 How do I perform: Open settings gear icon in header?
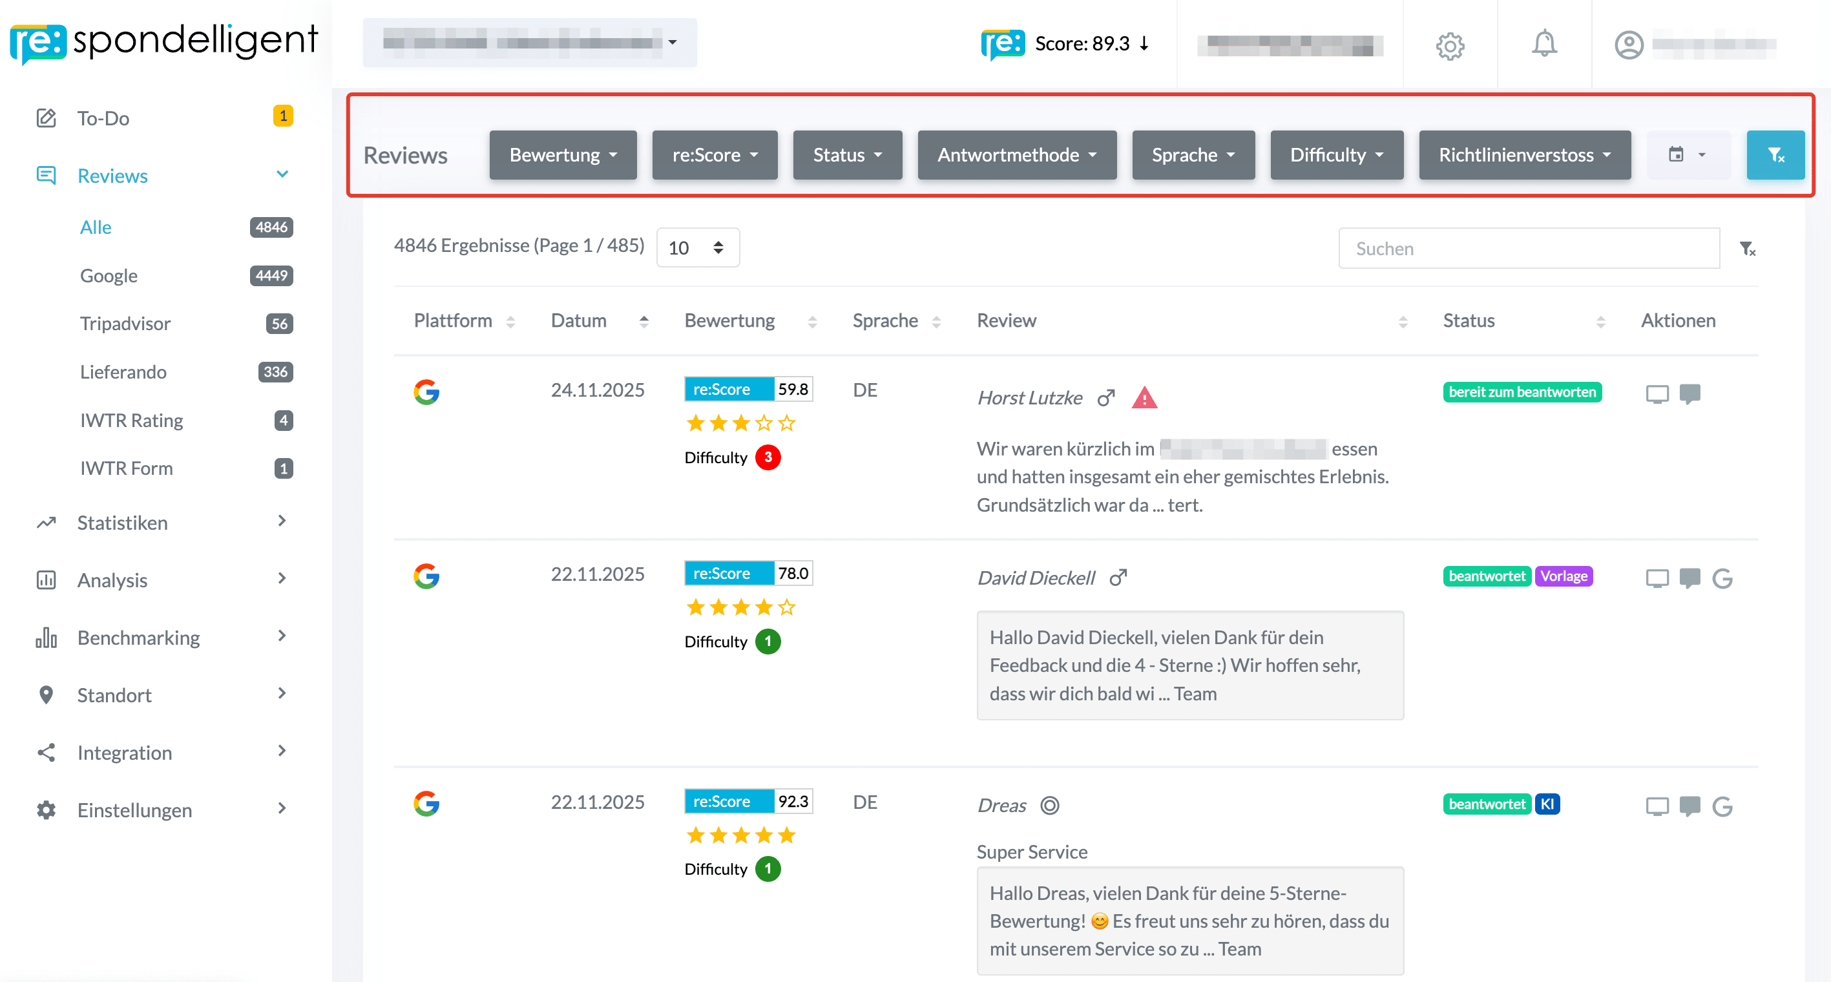[1449, 46]
